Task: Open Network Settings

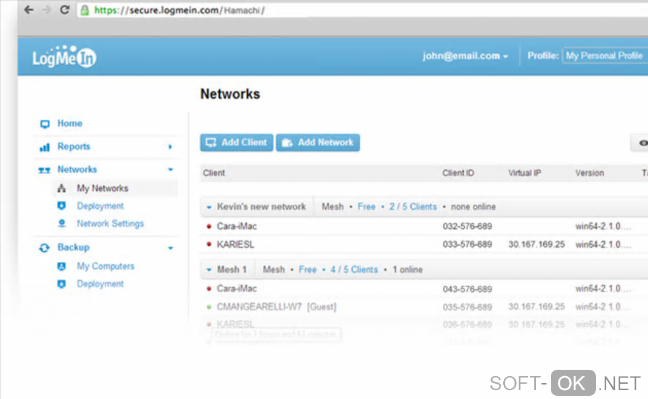Action: click(111, 224)
